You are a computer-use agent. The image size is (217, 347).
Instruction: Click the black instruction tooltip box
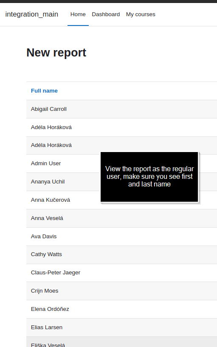[149, 177]
